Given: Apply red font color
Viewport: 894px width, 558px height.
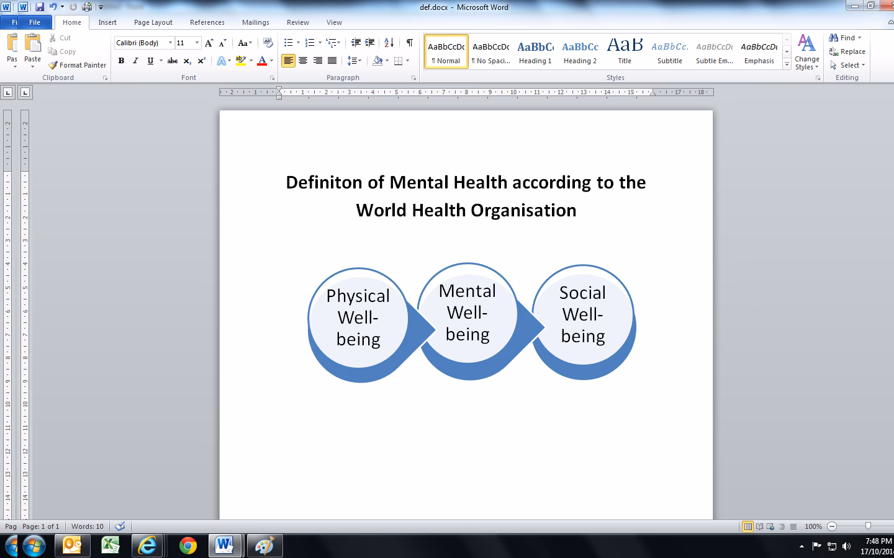Looking at the screenshot, I should [262, 61].
